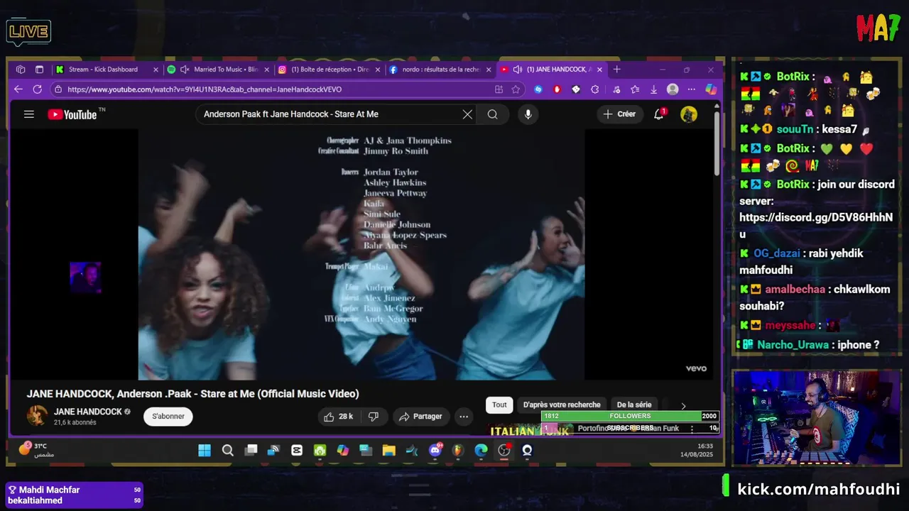The width and height of the screenshot is (909, 511).
Task: Mute the JANE HANDCOCK tab audio
Action: click(x=518, y=70)
